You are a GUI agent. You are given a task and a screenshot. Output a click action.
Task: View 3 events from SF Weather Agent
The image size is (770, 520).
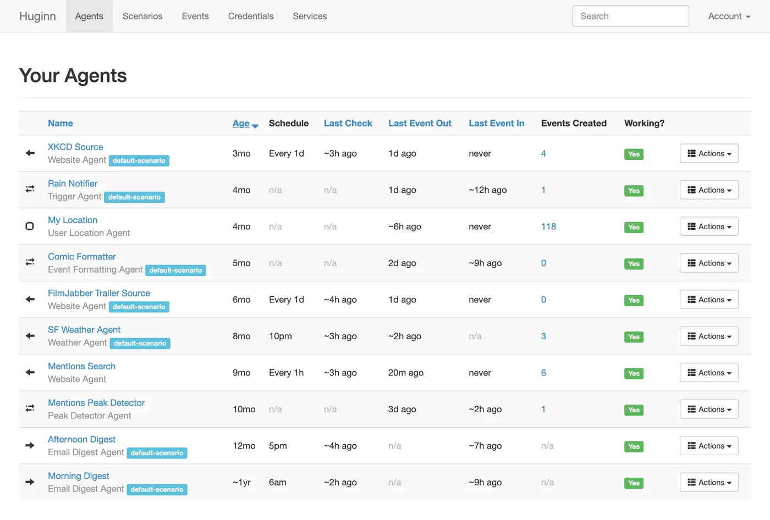click(x=543, y=336)
